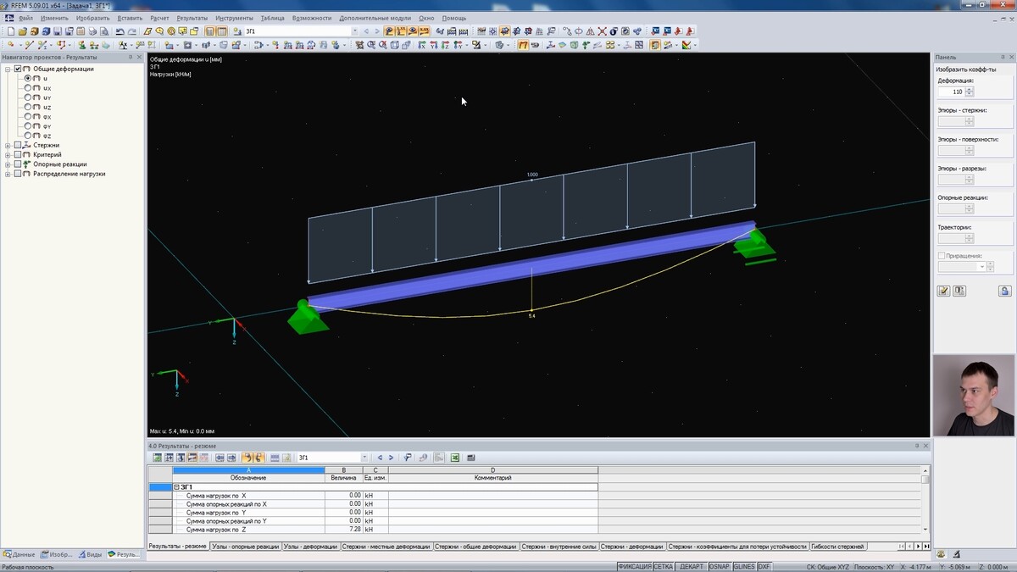Click the Деформация factor spinner arrows
Screen dimensions: 1017x572
[x=970, y=92]
